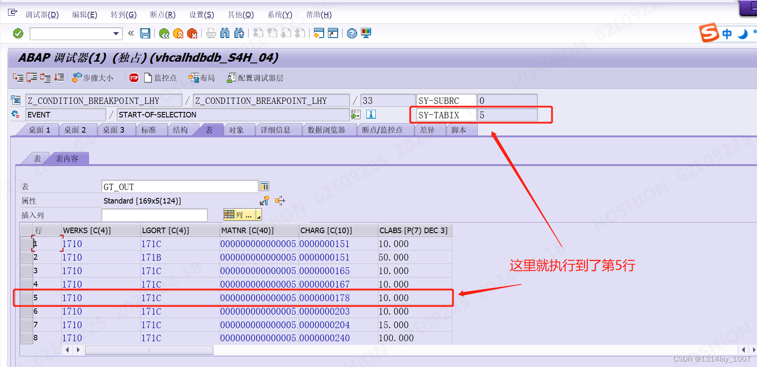The height and width of the screenshot is (367, 757).
Task: Click the Customize Local Layout monitor icon
Action: pyautogui.click(x=366, y=33)
